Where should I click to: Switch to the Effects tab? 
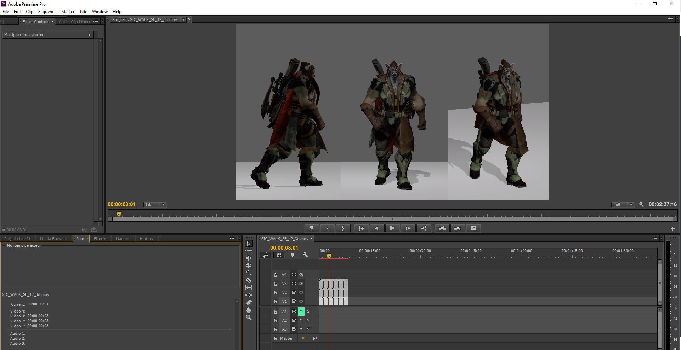pos(100,239)
